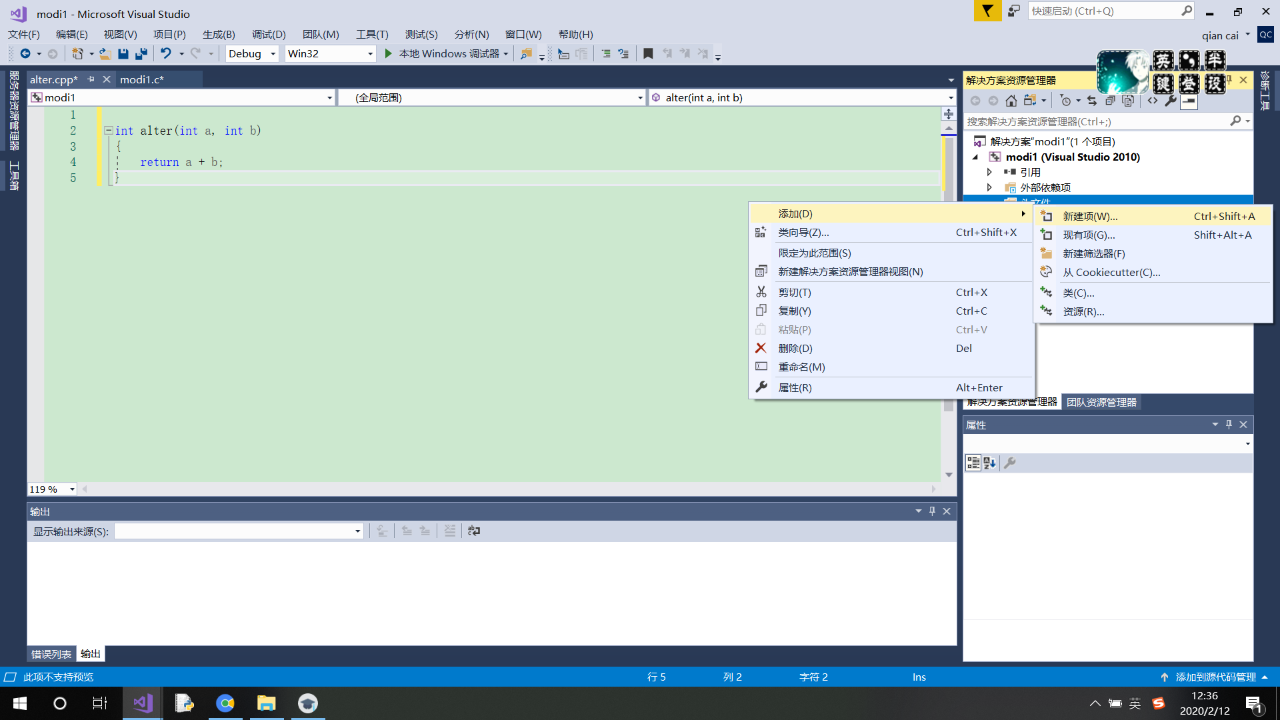
Task: Toggle pin on alter.cpp tab
Action: (91, 79)
